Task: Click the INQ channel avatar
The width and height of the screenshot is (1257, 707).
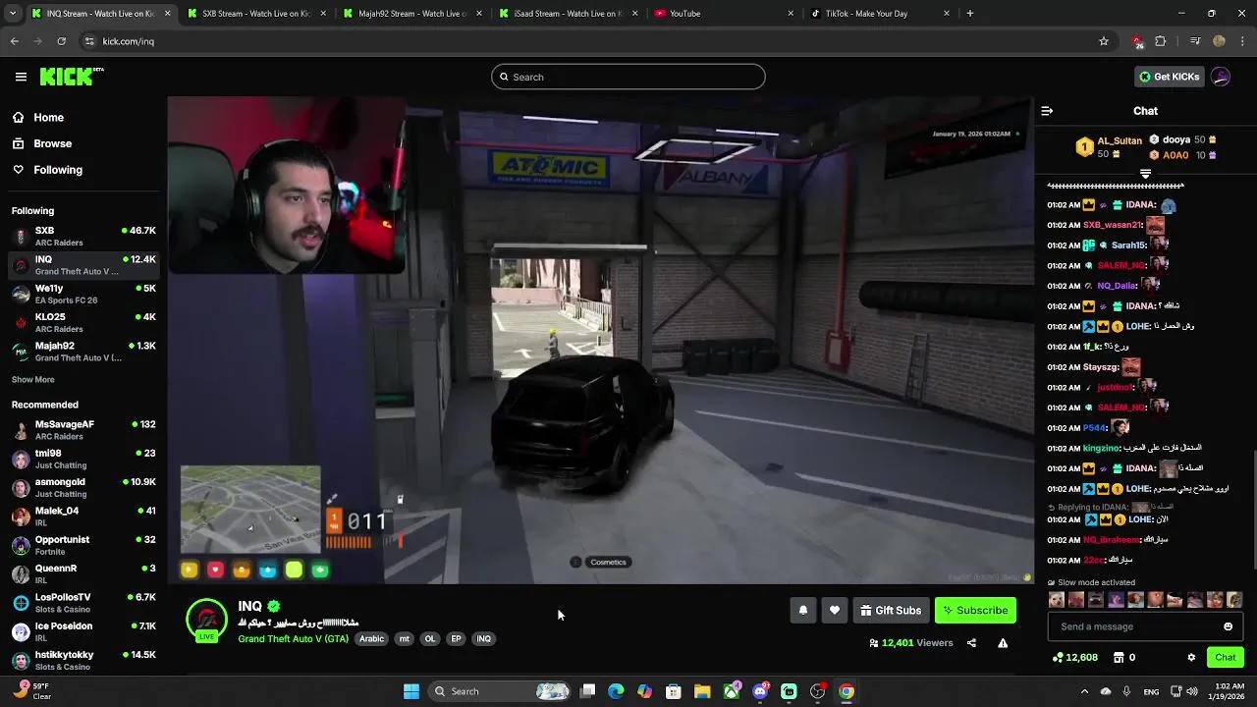Action: click(206, 620)
